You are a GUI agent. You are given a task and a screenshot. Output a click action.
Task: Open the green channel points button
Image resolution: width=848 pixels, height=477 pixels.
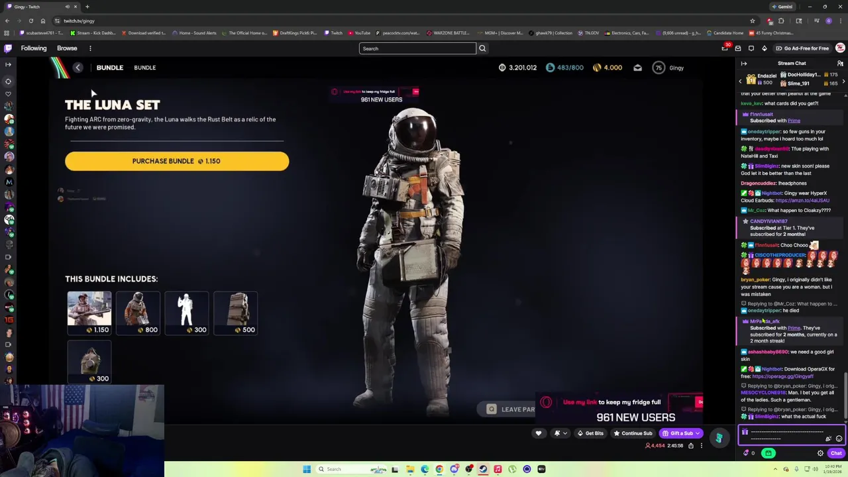tap(768, 453)
